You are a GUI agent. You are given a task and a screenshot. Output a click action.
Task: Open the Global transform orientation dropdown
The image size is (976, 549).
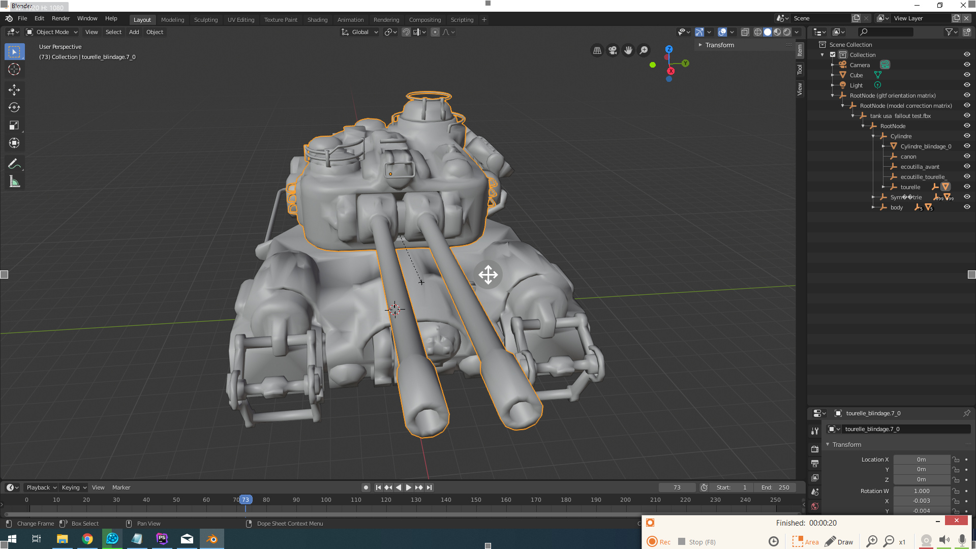pos(359,32)
